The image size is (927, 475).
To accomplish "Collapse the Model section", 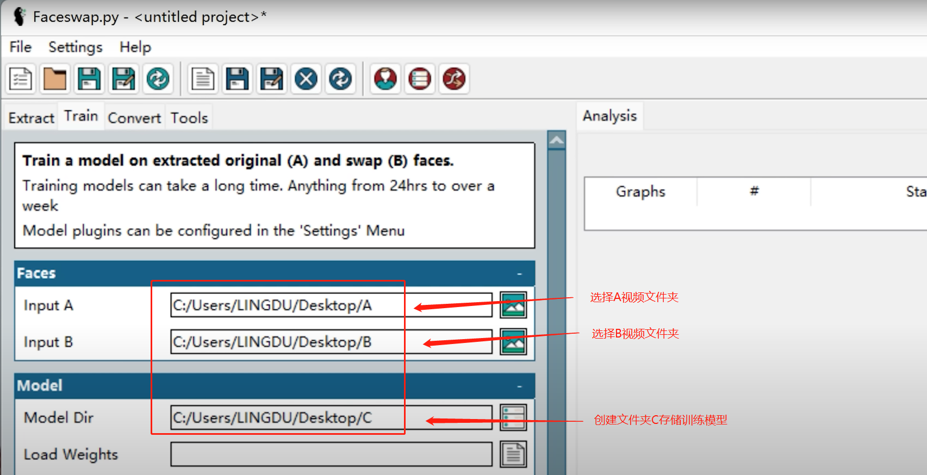I will coord(519,386).
